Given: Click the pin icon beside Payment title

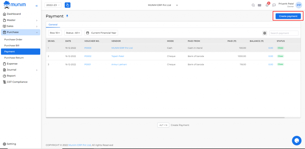Looking at the screenshot, I should tap(67, 16).
